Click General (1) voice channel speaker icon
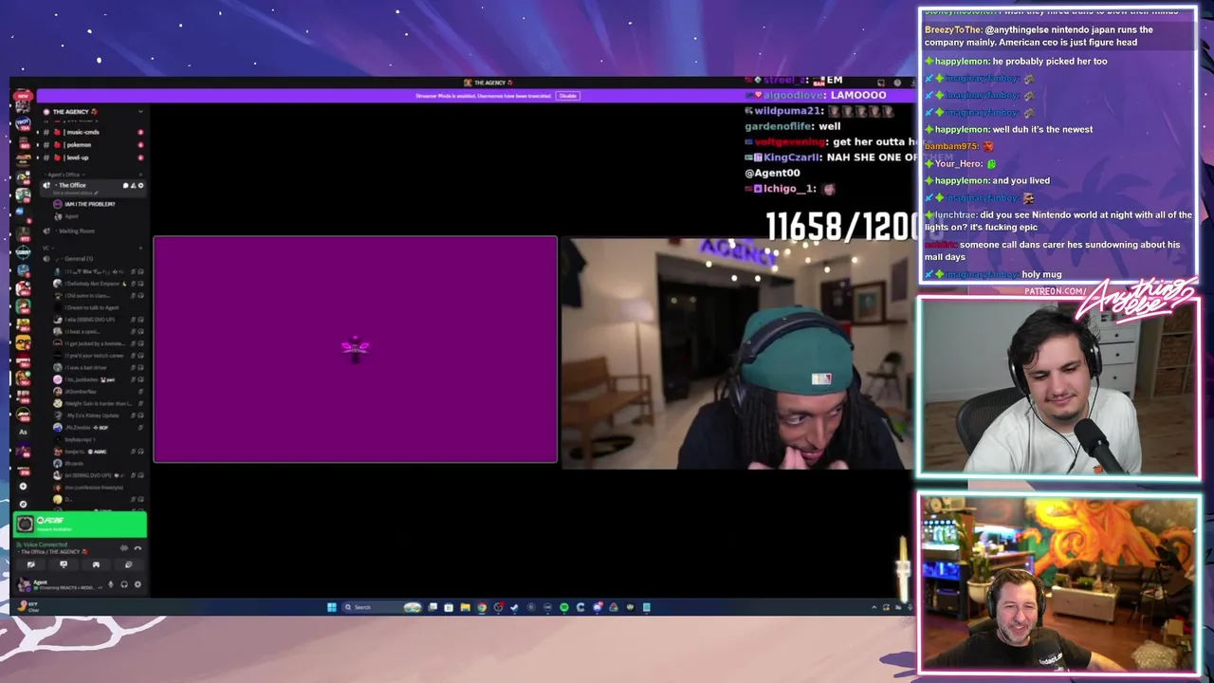The height and width of the screenshot is (683, 1214). click(x=46, y=259)
